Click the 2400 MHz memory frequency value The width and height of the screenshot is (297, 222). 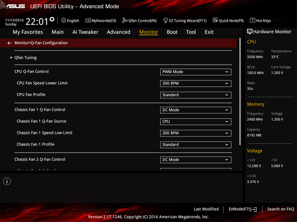tap(255, 119)
